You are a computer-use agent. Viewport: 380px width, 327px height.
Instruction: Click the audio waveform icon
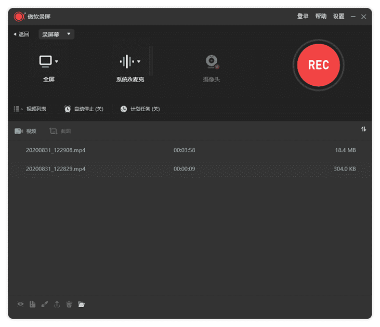(x=127, y=61)
